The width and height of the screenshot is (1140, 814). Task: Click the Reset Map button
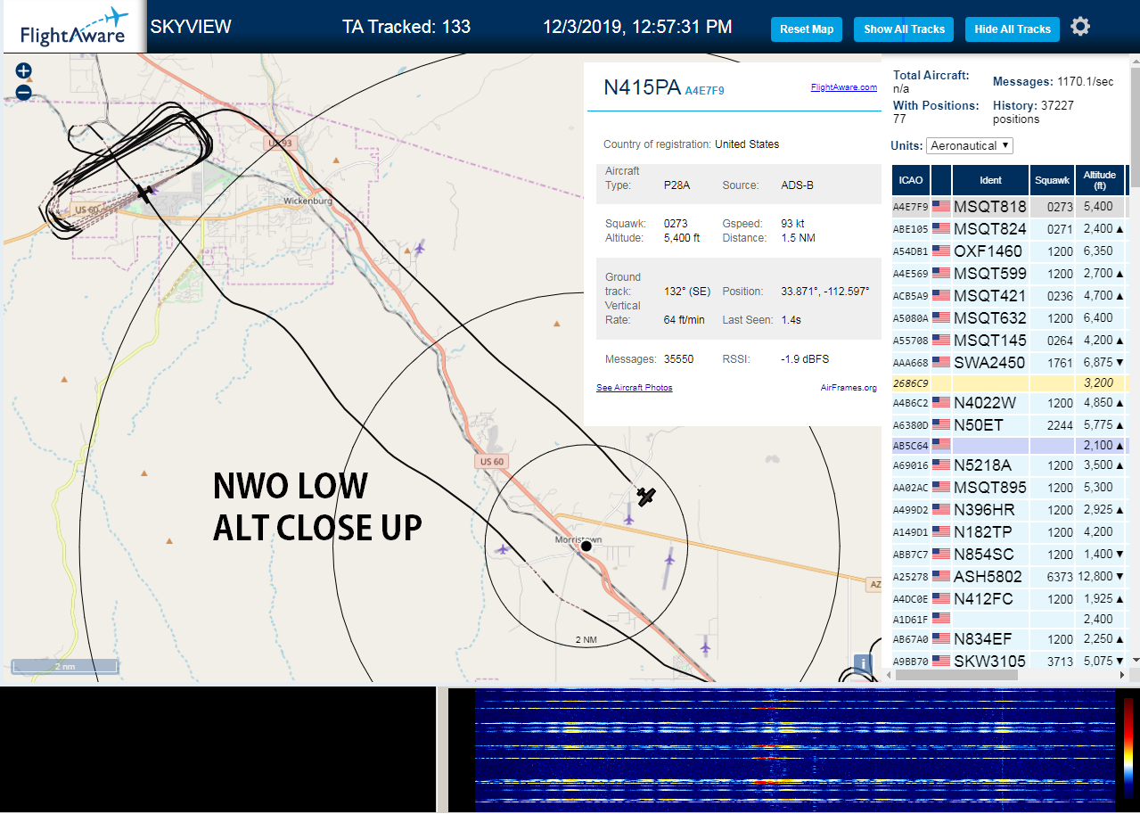point(807,29)
